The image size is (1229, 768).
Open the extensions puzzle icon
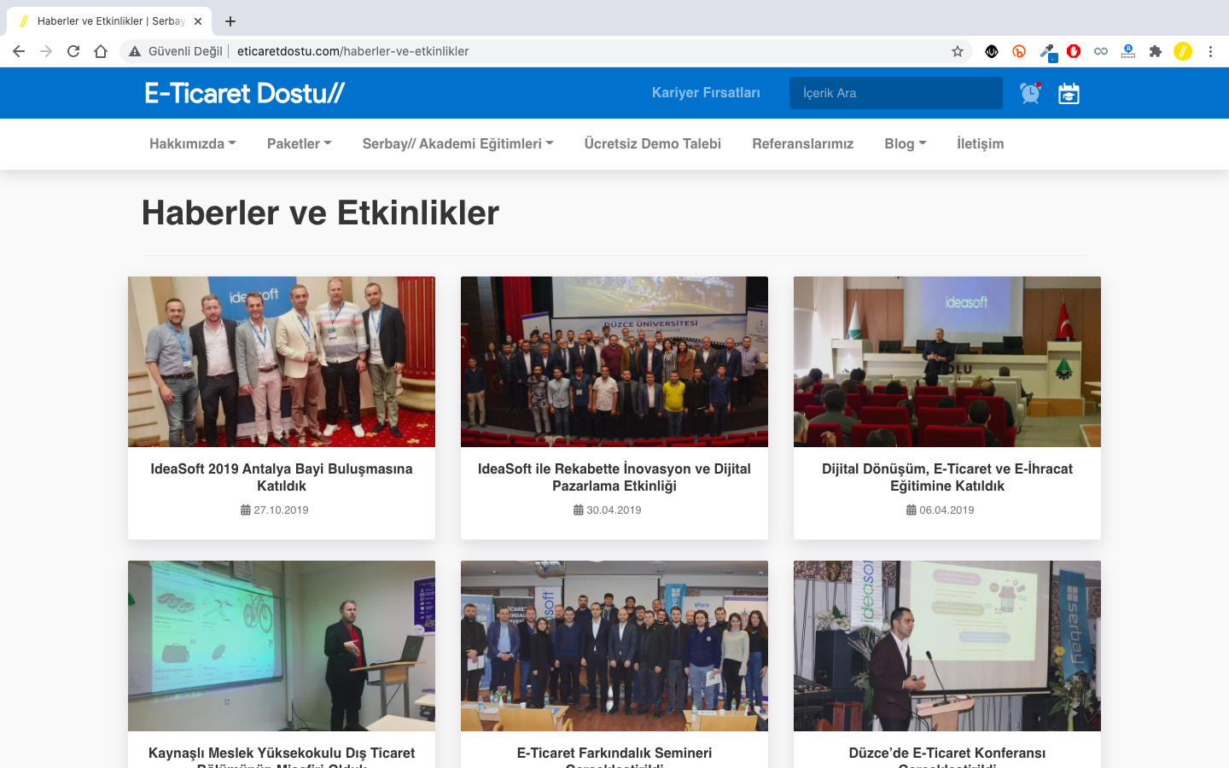[1156, 51]
